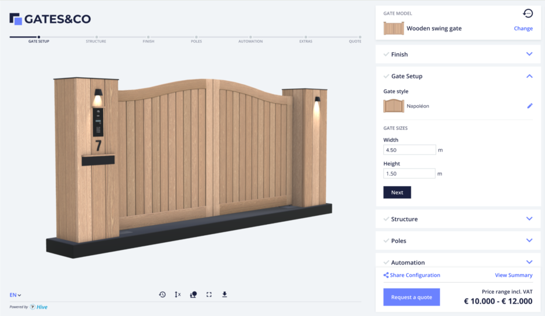Screen dimensions: 545x316
Task: Open fullscreen view of the gate
Action: pyautogui.click(x=209, y=294)
